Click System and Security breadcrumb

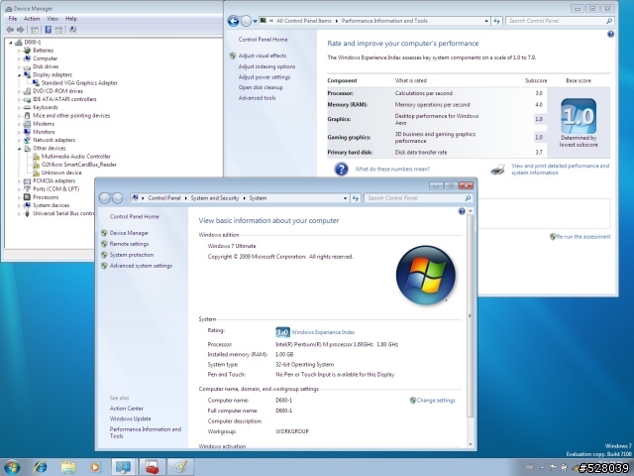click(x=215, y=198)
